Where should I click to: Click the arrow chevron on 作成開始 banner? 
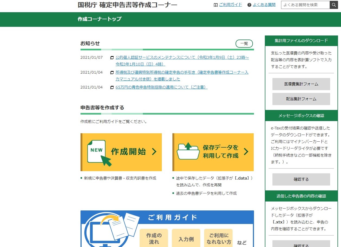click(x=154, y=151)
